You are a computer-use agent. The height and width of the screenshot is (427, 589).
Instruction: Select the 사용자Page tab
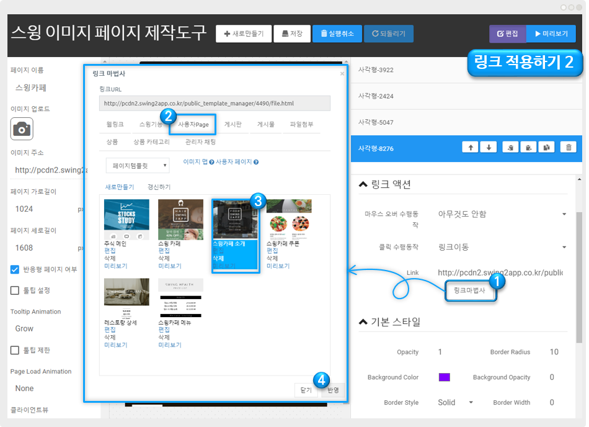pyautogui.click(x=193, y=124)
